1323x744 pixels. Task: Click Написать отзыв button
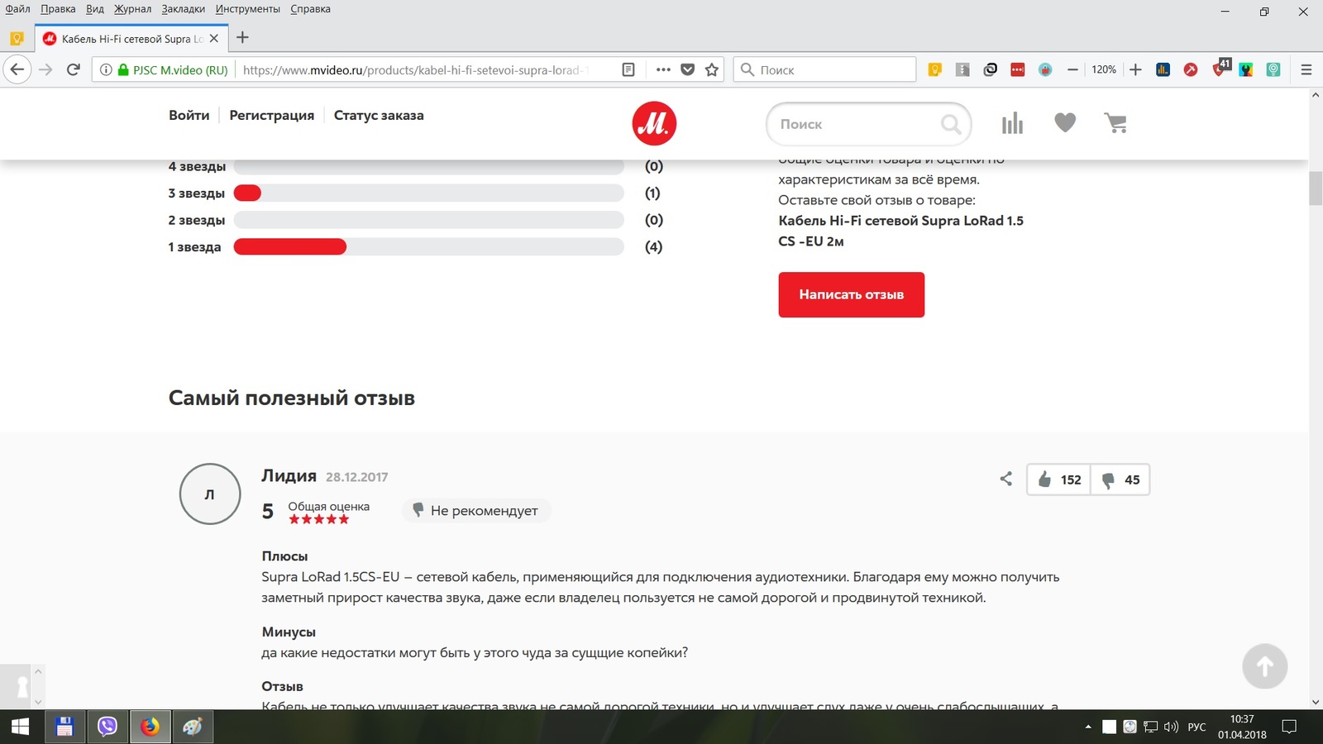851,294
